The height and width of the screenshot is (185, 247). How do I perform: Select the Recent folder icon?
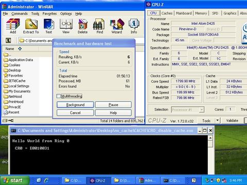click(x=6, y=112)
